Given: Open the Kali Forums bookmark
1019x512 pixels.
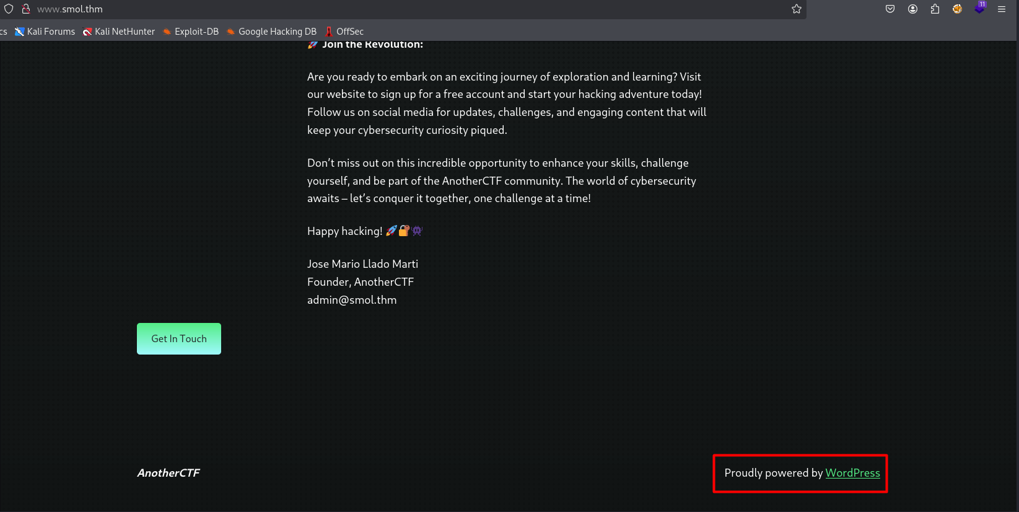Looking at the screenshot, I should coord(45,32).
